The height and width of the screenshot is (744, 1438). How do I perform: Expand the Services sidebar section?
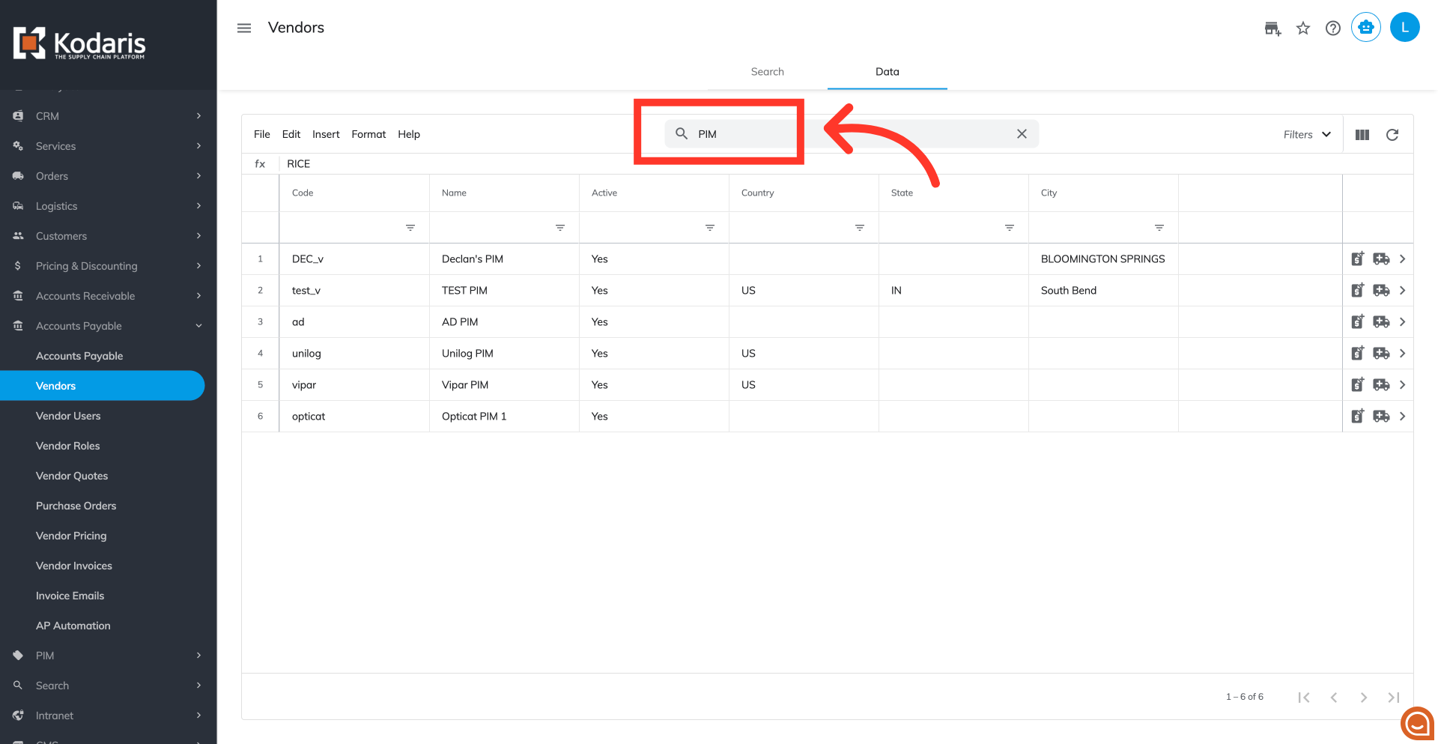(x=108, y=146)
